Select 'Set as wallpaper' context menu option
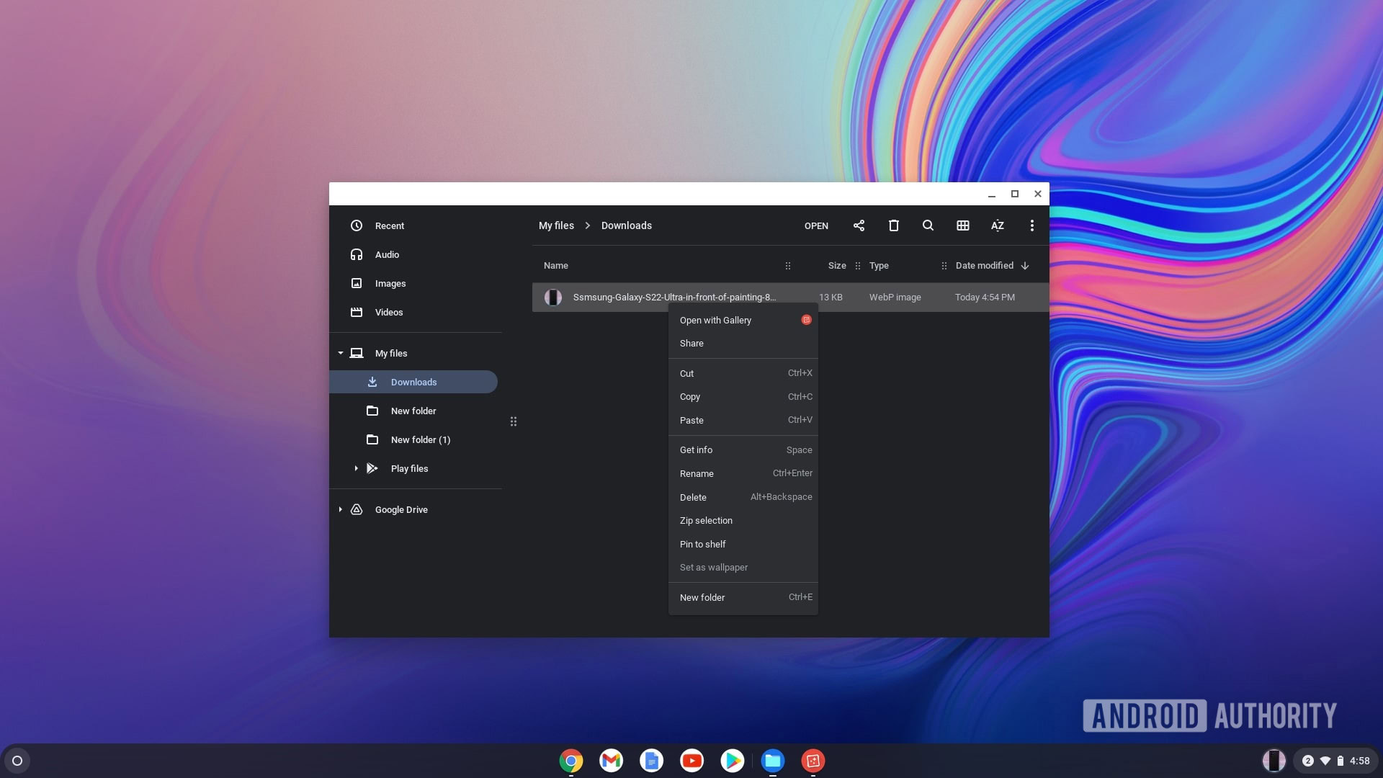Viewport: 1383px width, 778px height. [713, 567]
